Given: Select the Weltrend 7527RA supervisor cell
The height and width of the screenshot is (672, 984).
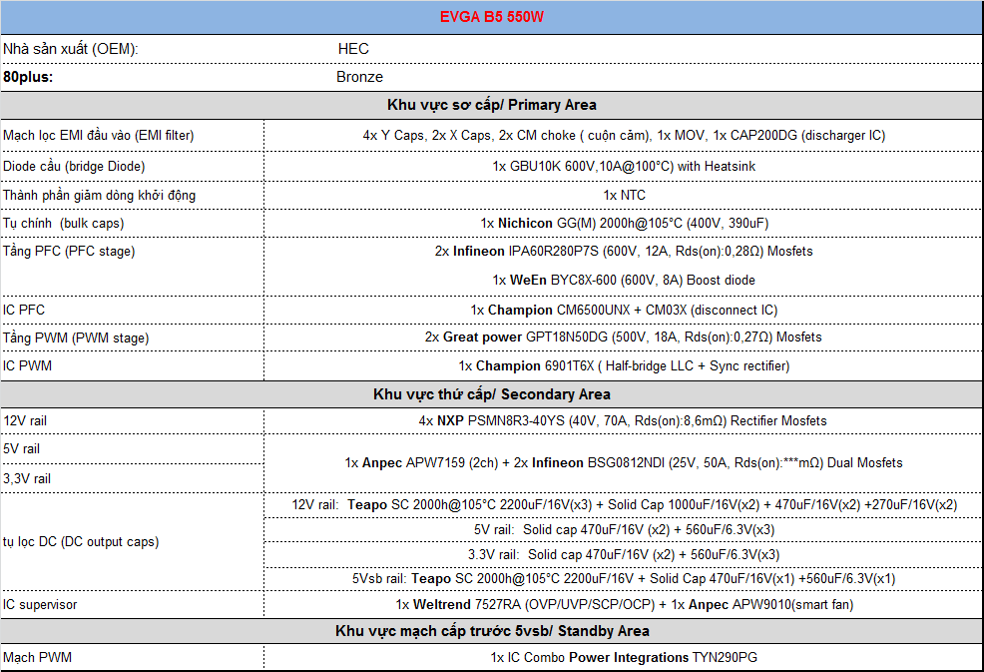Looking at the screenshot, I should pyautogui.click(x=624, y=604).
